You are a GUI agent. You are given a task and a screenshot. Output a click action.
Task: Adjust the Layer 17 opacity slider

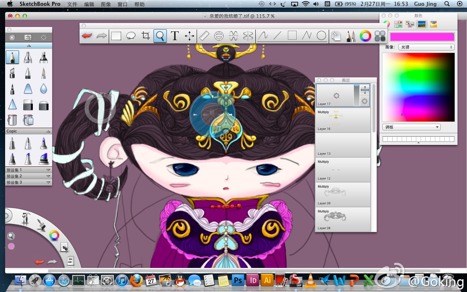pyautogui.click(x=356, y=95)
